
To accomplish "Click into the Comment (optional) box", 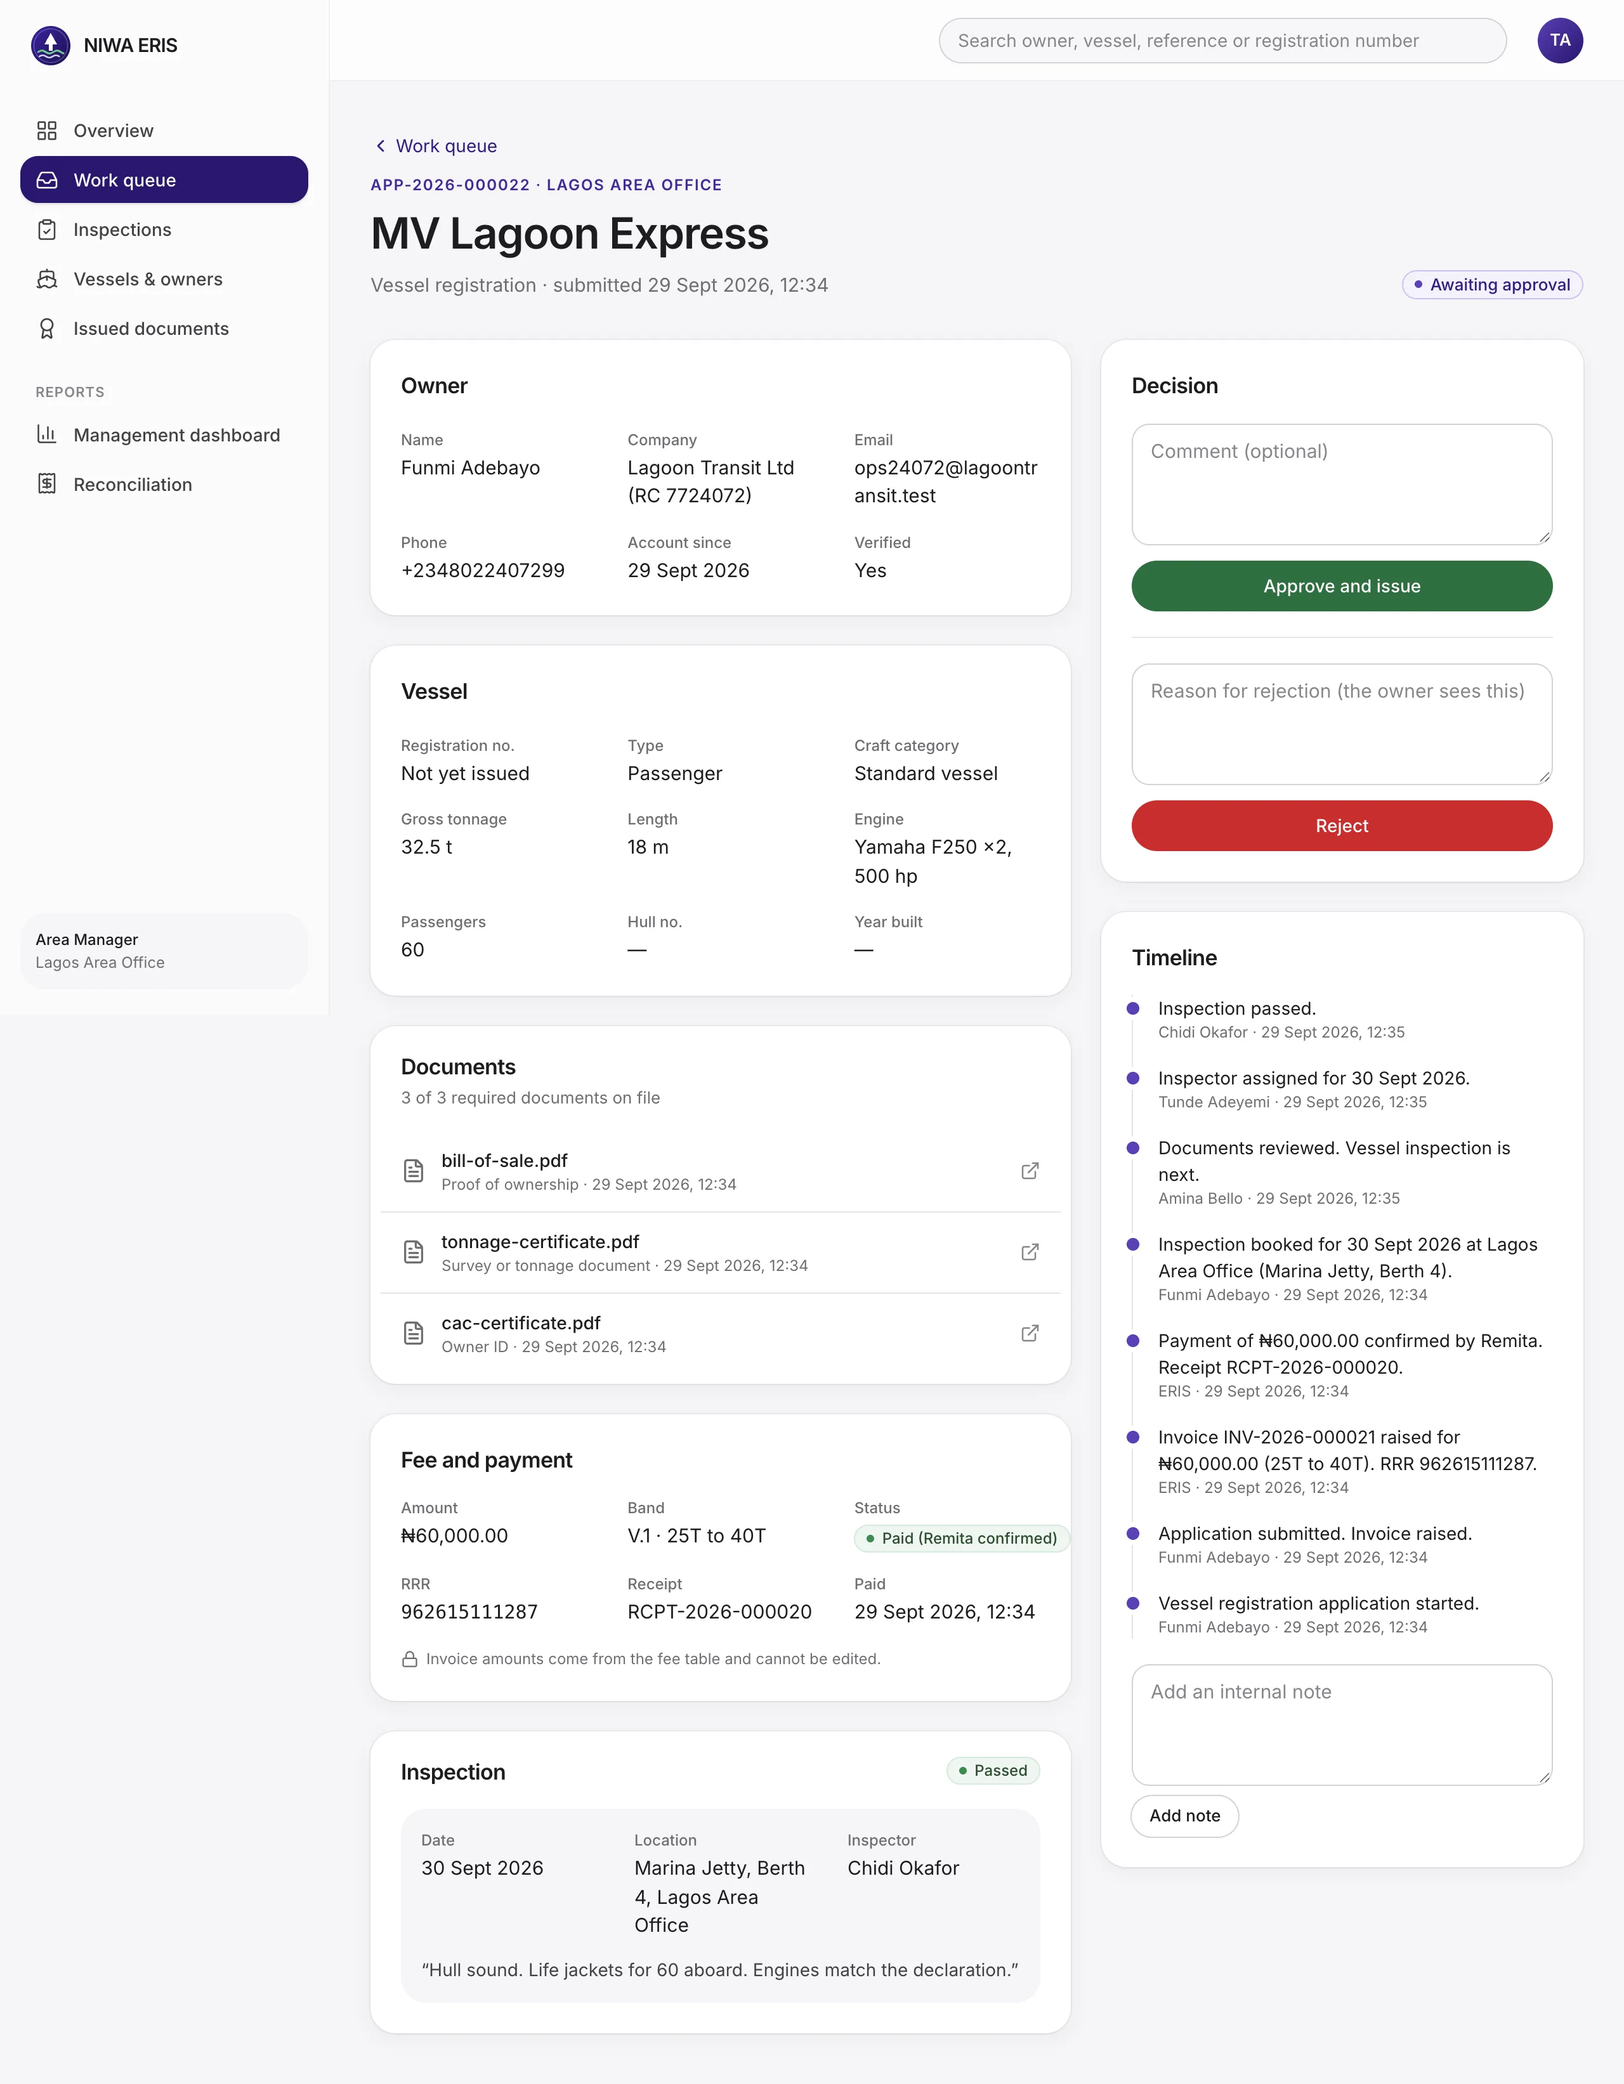I will (1342, 485).
